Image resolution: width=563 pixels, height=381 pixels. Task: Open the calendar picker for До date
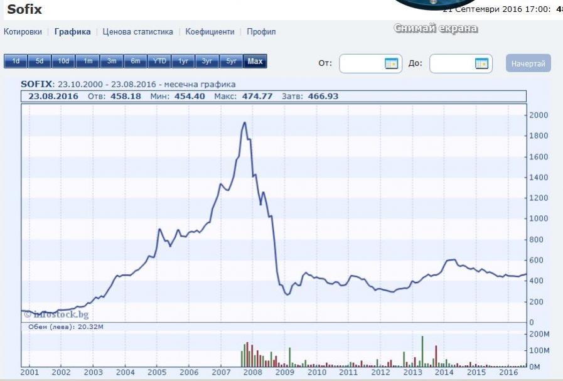coord(481,63)
